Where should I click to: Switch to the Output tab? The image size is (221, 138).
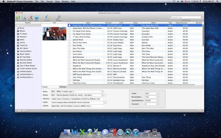pyautogui.click(x=50, y=87)
